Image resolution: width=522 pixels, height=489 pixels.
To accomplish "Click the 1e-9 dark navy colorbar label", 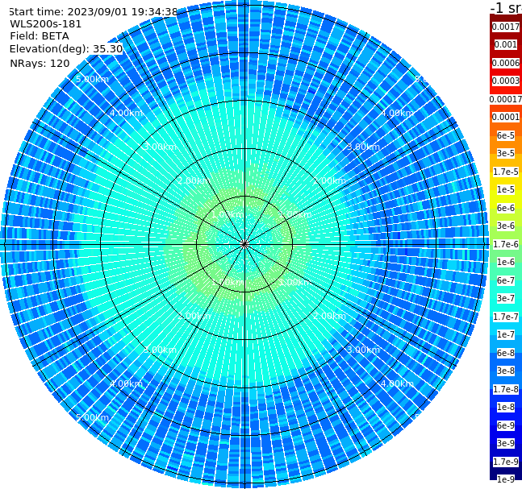I will (x=506, y=479).
